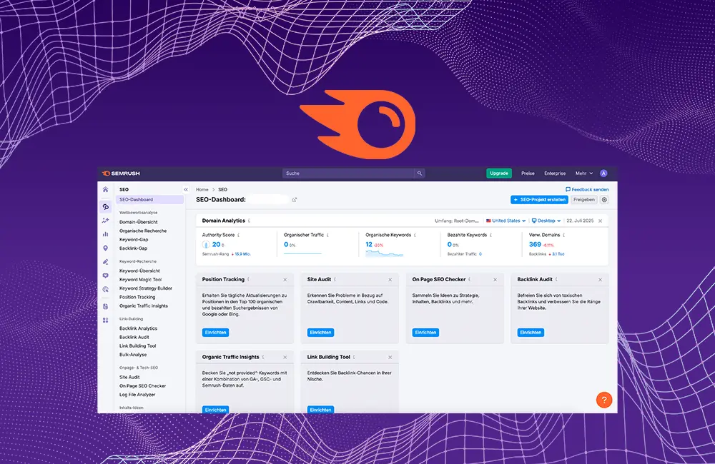
Task: Open Umfang Root-Domain scope selector
Action: click(456, 221)
